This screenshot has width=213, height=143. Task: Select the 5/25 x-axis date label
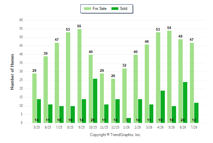click(x=37, y=127)
